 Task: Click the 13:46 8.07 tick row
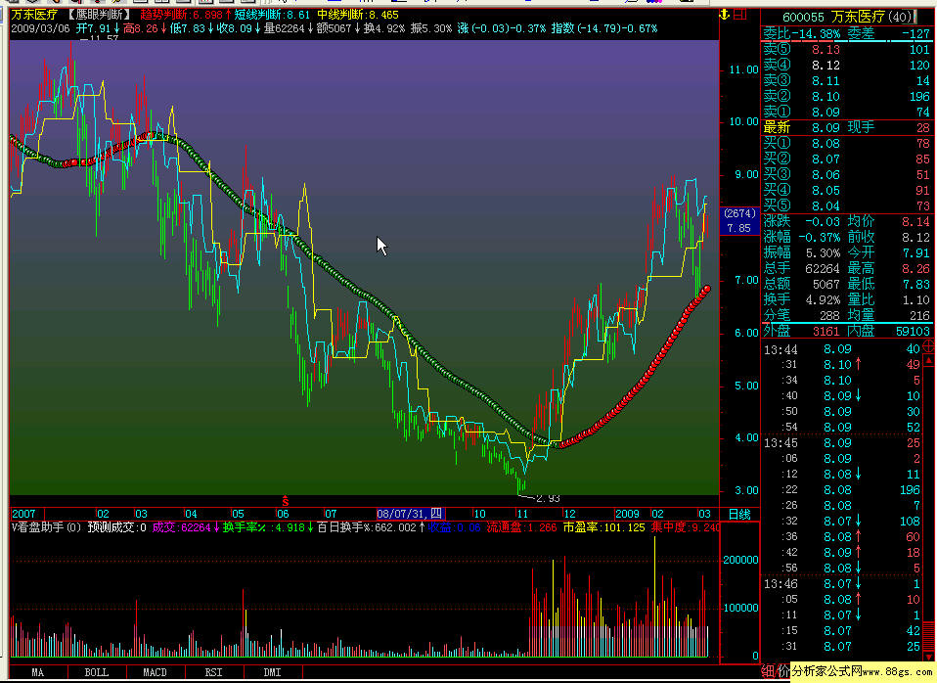click(x=842, y=583)
